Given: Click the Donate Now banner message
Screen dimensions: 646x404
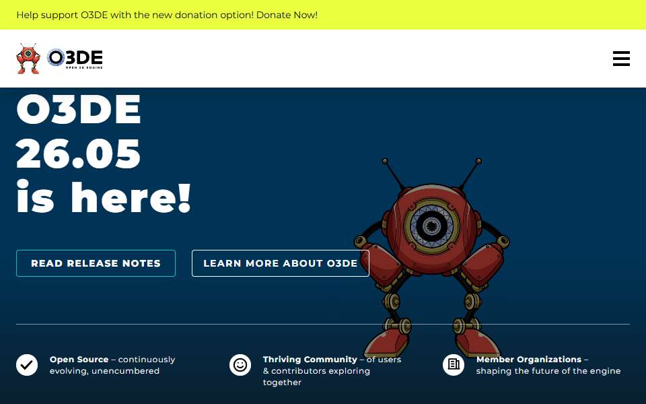Looking at the screenshot, I should click(x=167, y=15).
